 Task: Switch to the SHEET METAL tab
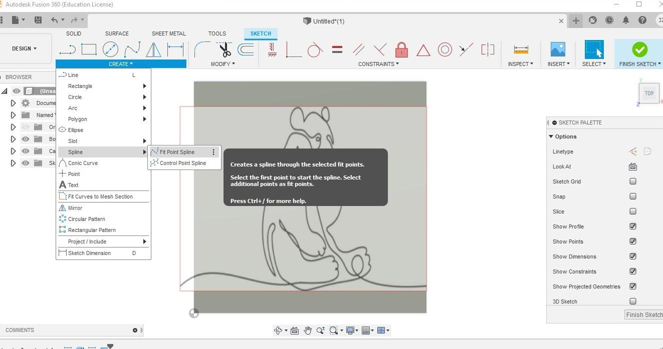click(169, 33)
